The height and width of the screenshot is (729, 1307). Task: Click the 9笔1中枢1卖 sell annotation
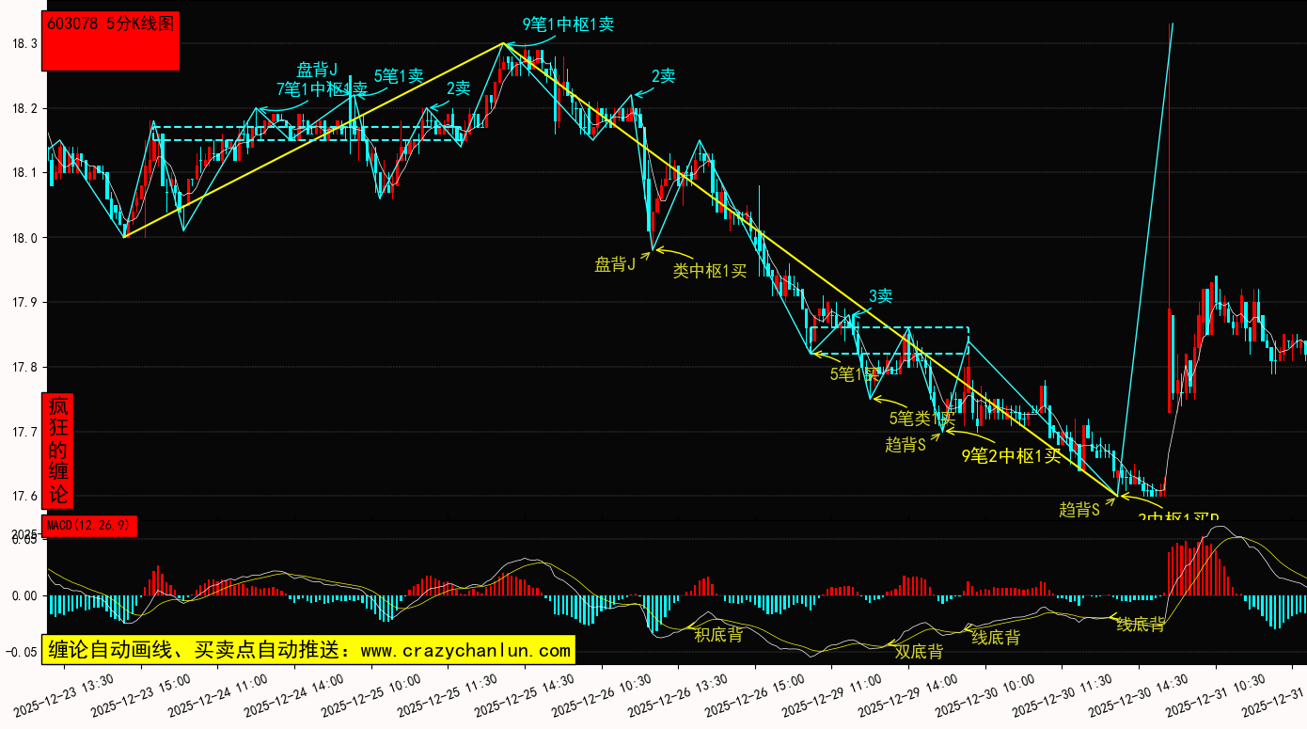[x=568, y=24]
